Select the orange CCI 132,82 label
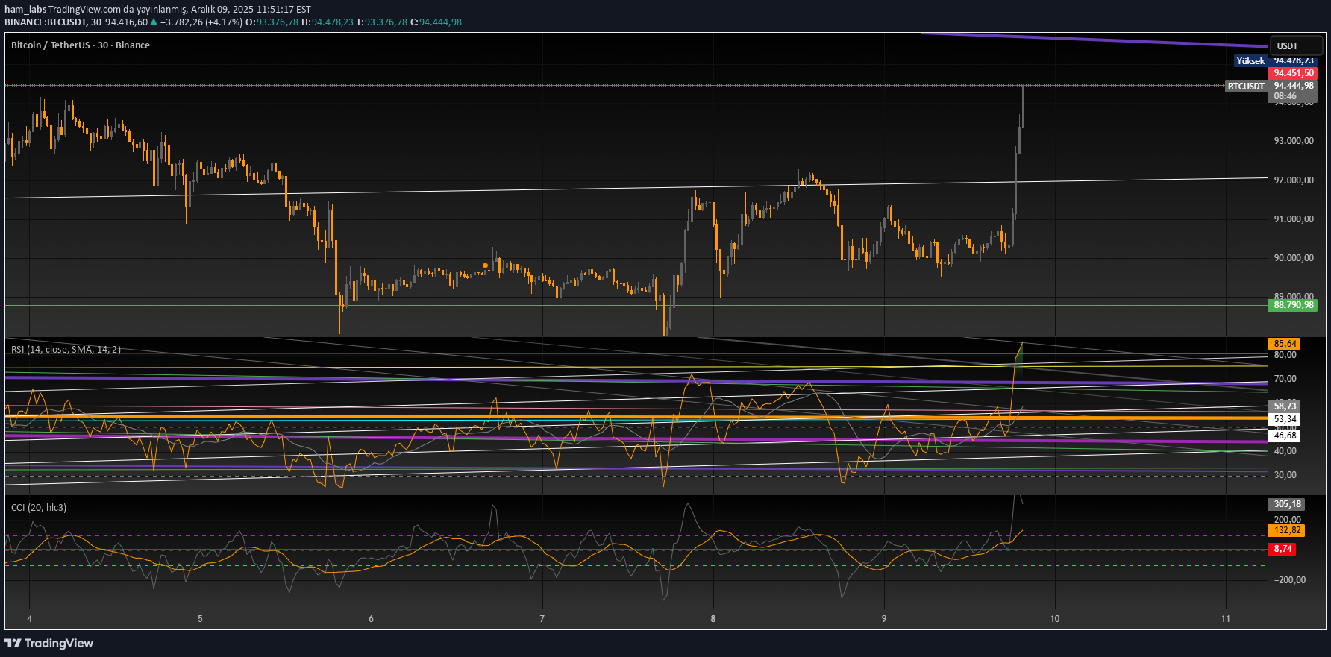1331x657 pixels. pyautogui.click(x=1287, y=531)
